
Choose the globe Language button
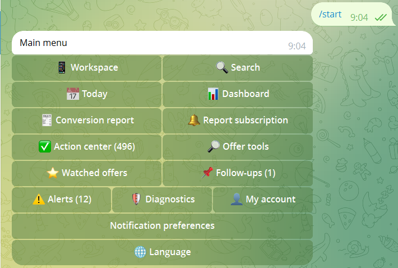point(162,252)
